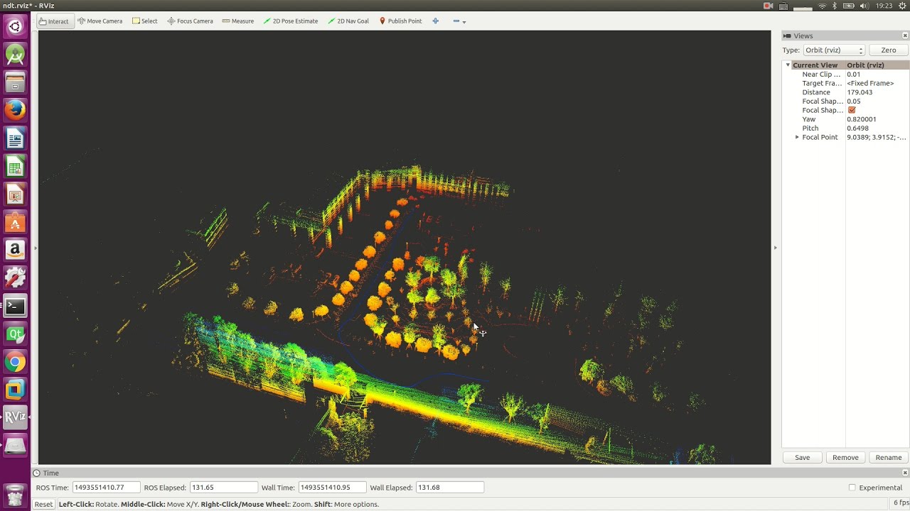Open the removable drive icon
Viewport: 910px width, 511px height.
[x=15, y=446]
